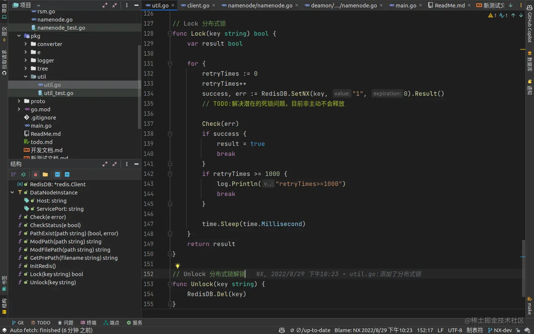Expand the go.mod node
Image resolution: width=534 pixels, height=334 pixels.
pos(19,109)
